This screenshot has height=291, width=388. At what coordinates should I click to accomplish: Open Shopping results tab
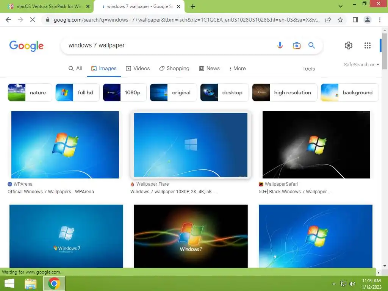pos(174,69)
